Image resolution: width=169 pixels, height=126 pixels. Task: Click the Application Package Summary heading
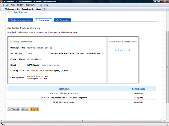[x=24, y=28]
